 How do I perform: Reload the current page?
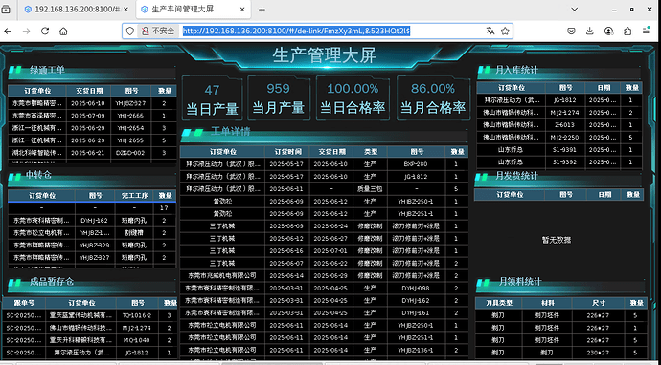45,32
